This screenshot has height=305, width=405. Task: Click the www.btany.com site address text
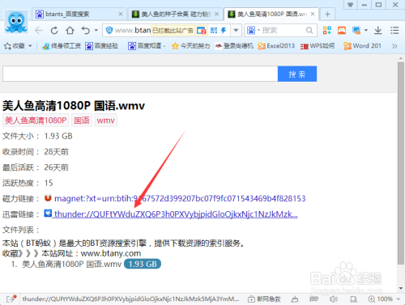111,253
